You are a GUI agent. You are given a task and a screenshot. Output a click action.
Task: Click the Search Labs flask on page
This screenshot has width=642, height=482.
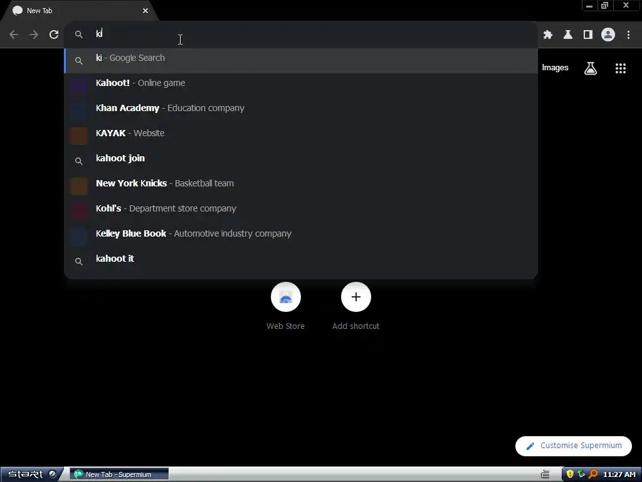591,68
